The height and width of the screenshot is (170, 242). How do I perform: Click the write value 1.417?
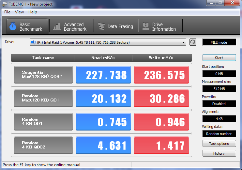pyautogui.click(x=161, y=145)
